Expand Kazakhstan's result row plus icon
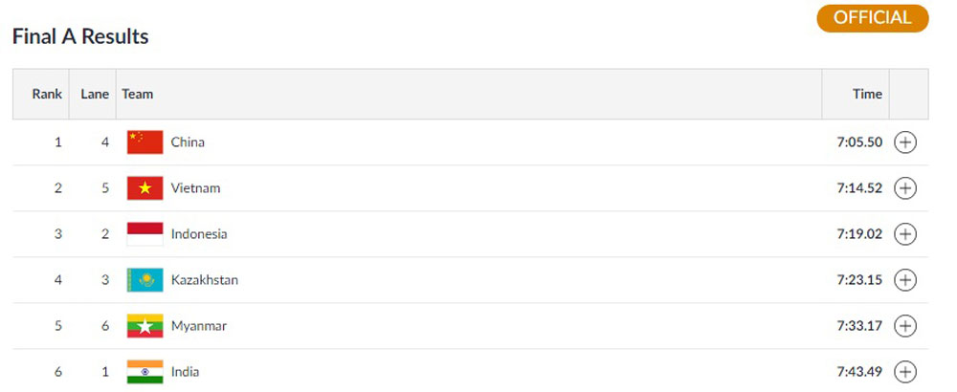Image resolution: width=957 pixels, height=392 pixels. [x=905, y=280]
